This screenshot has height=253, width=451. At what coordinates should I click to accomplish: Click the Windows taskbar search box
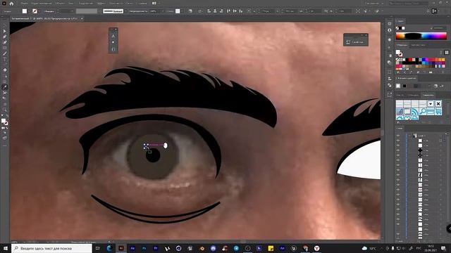tap(51, 248)
